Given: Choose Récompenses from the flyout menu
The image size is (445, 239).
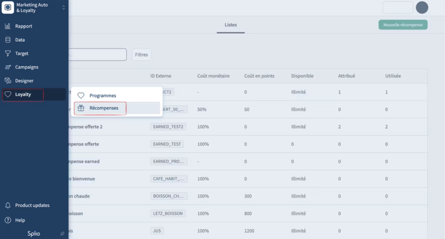Looking at the screenshot, I should click(104, 108).
